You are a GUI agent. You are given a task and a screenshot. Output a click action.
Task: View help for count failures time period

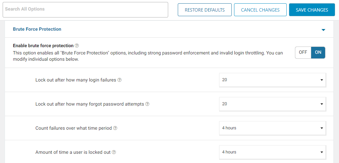[115, 128]
